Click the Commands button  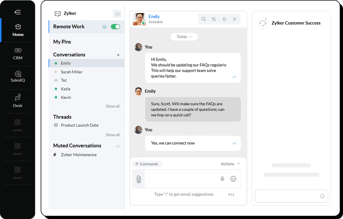(147, 164)
